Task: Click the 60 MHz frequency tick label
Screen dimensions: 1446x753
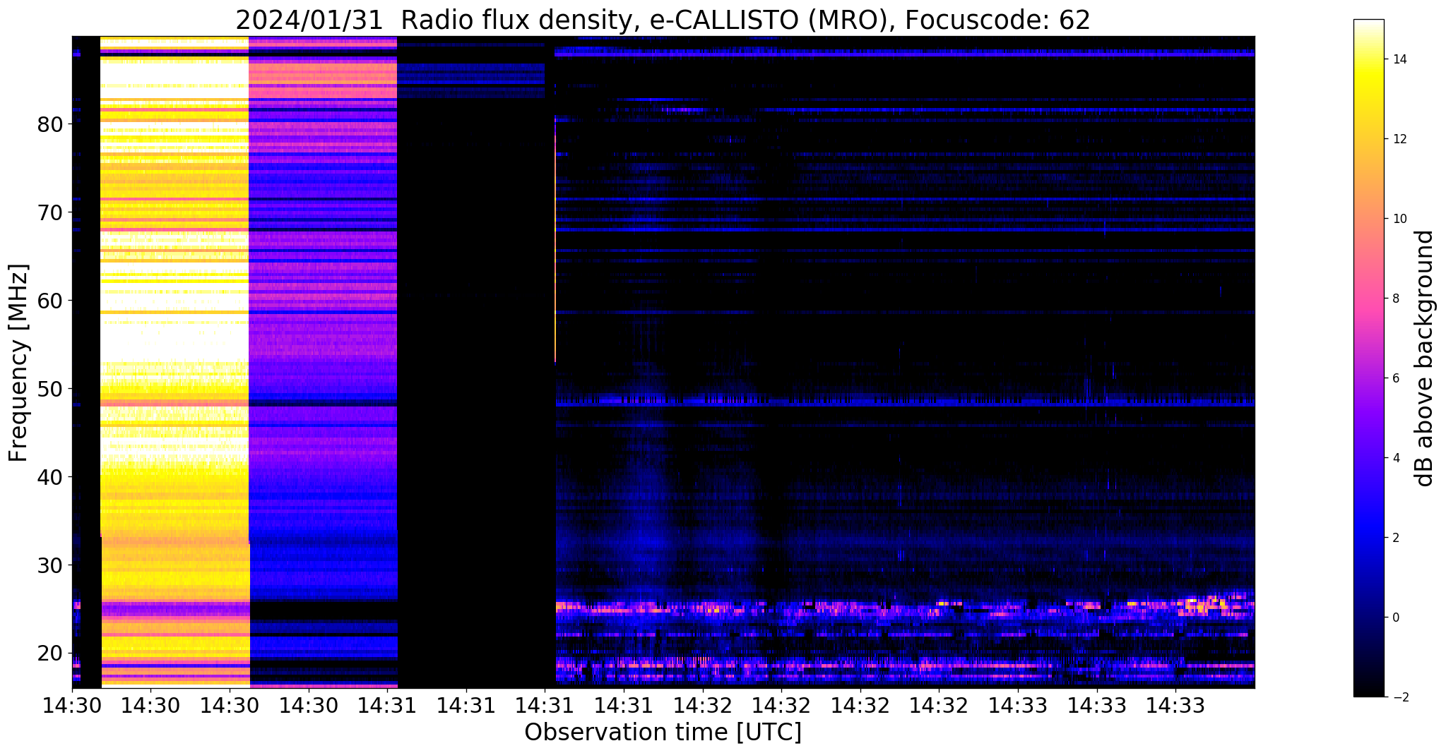Action: point(50,301)
